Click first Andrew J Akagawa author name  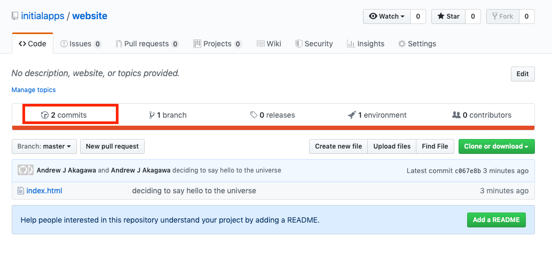[x=66, y=170]
